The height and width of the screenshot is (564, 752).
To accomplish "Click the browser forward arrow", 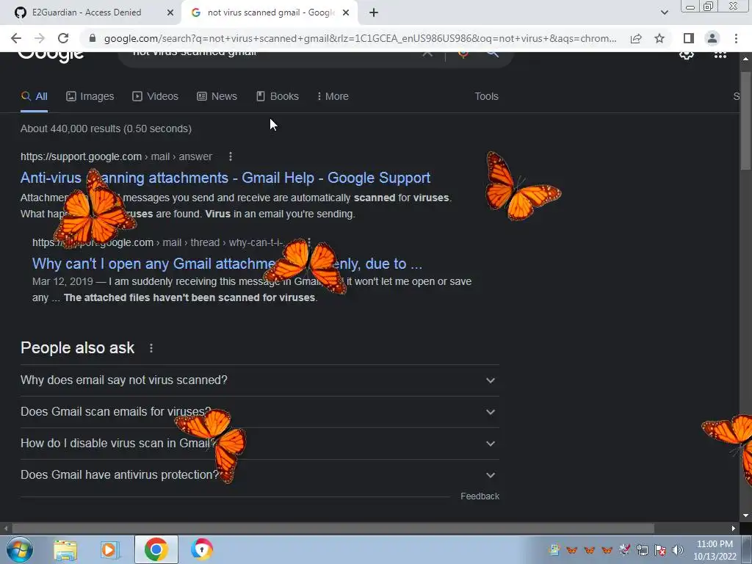I will click(40, 38).
